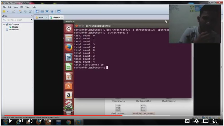
Task: Switch to the Ubuntu tab
Action: 56,17
